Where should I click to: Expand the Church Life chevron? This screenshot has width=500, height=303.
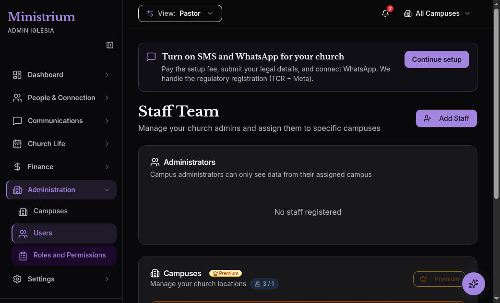pos(107,144)
